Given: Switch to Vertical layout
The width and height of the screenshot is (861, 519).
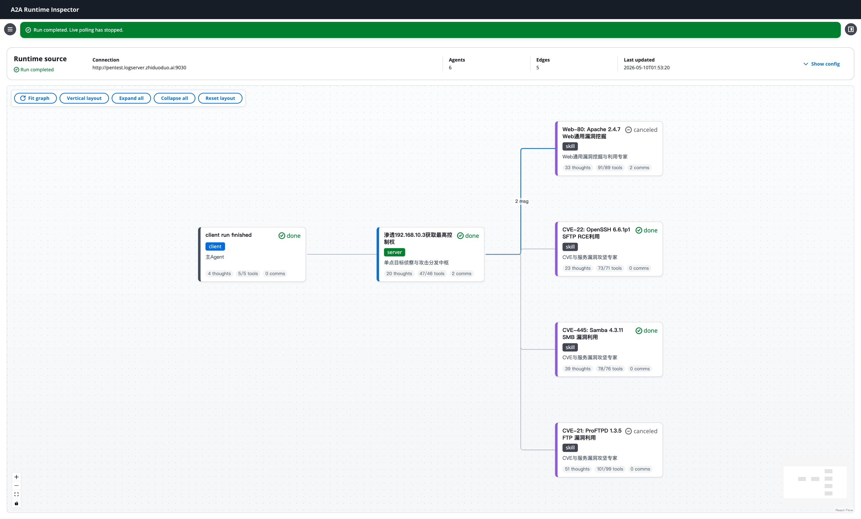Looking at the screenshot, I should (84, 98).
